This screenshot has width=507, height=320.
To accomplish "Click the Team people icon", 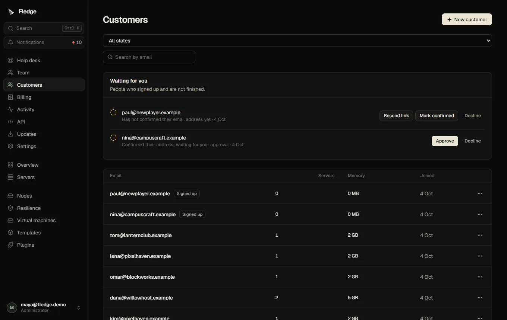I will click(10, 73).
